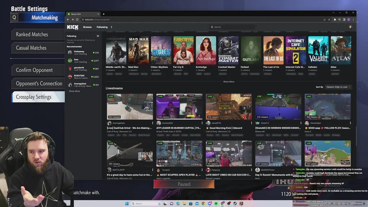Open the Twitch extension in the browser toolbar
The height and width of the screenshot is (207, 368).
coord(348,20)
